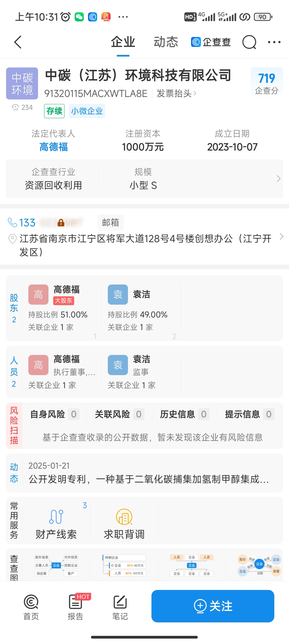Open 笔记 notes icon

(x=120, y=607)
